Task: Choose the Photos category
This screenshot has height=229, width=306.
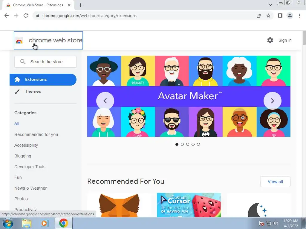Action: pos(21,199)
